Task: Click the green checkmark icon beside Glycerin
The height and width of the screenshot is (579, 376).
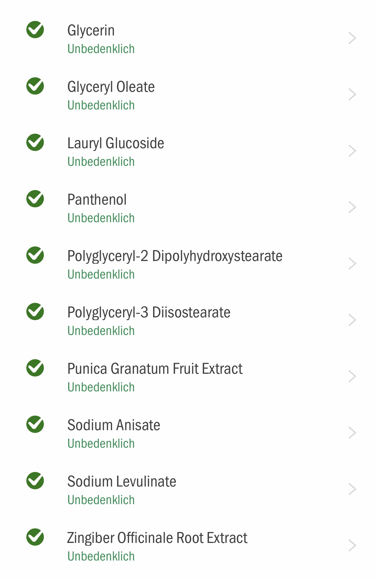Action: click(35, 30)
